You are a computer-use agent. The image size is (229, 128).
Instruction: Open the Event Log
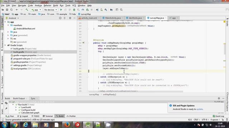point(218,116)
